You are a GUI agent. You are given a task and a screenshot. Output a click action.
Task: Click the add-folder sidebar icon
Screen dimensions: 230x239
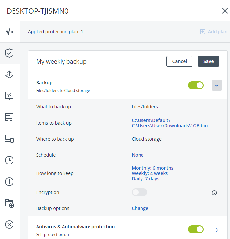pos(9,203)
